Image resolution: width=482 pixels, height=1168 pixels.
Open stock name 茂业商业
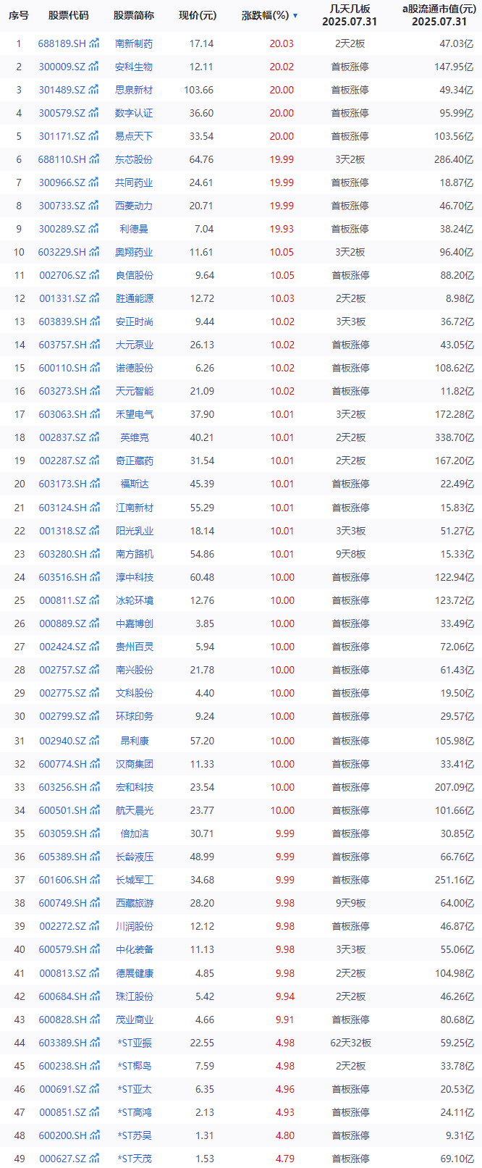(x=134, y=1020)
